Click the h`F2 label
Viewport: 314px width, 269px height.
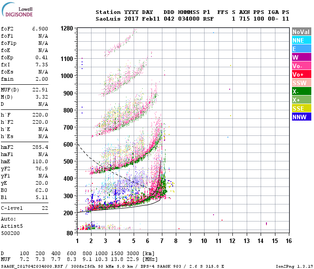[x=7, y=122]
